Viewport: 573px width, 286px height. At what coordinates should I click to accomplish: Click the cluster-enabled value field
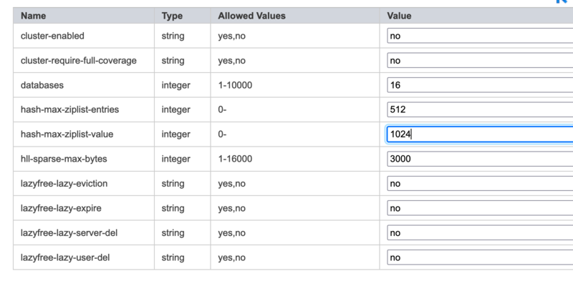pos(480,36)
